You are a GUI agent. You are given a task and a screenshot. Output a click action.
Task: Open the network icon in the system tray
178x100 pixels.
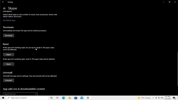159,98
